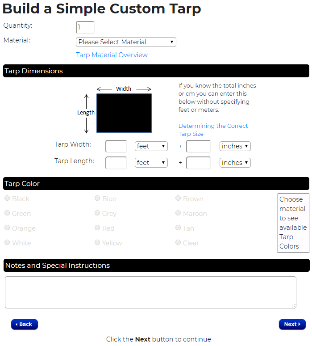Open Tarp Length inches unit dropdown
This screenshot has height=346, width=312.
click(235, 163)
